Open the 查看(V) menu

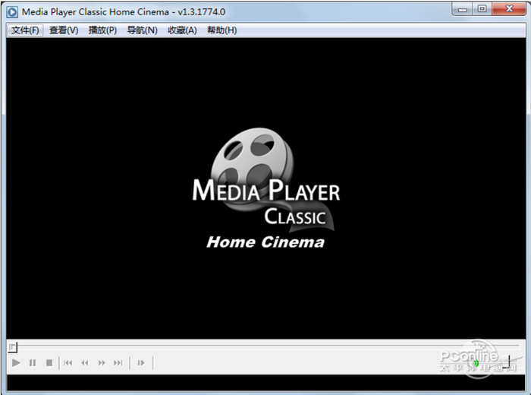click(x=64, y=30)
